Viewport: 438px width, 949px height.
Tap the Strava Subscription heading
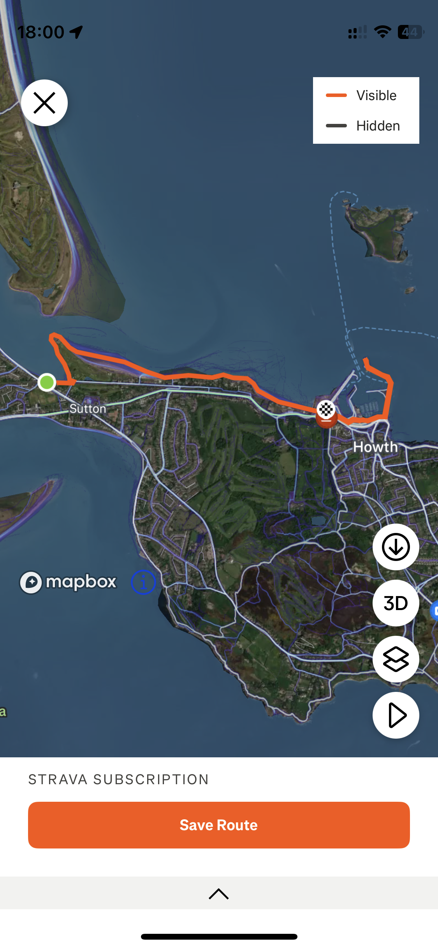tap(119, 780)
